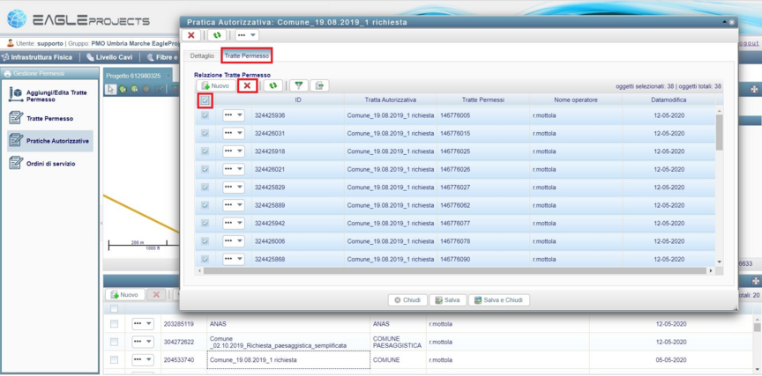762x376 pixels.
Task: Click the red X in dialog top toolbar
Action: [x=191, y=35]
